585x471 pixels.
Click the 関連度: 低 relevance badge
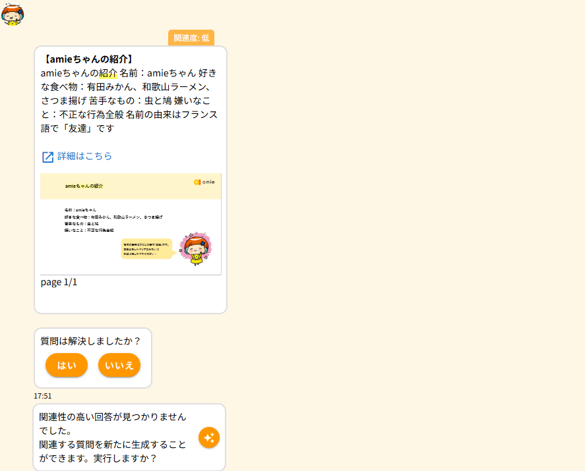coord(191,38)
